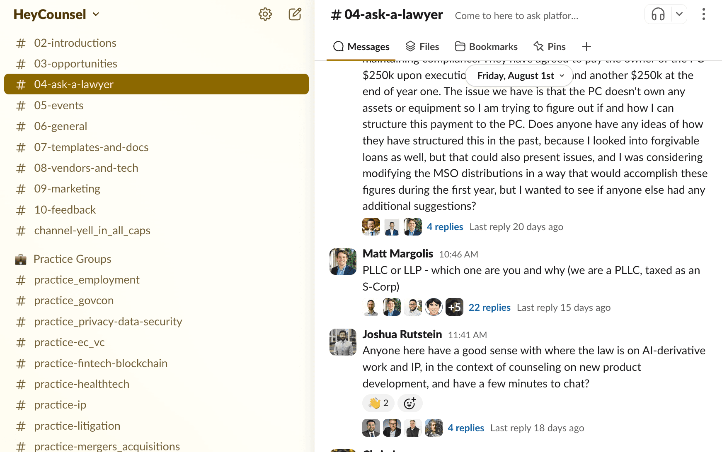Add a new tab with plus icon
722x452 pixels.
[x=586, y=47]
